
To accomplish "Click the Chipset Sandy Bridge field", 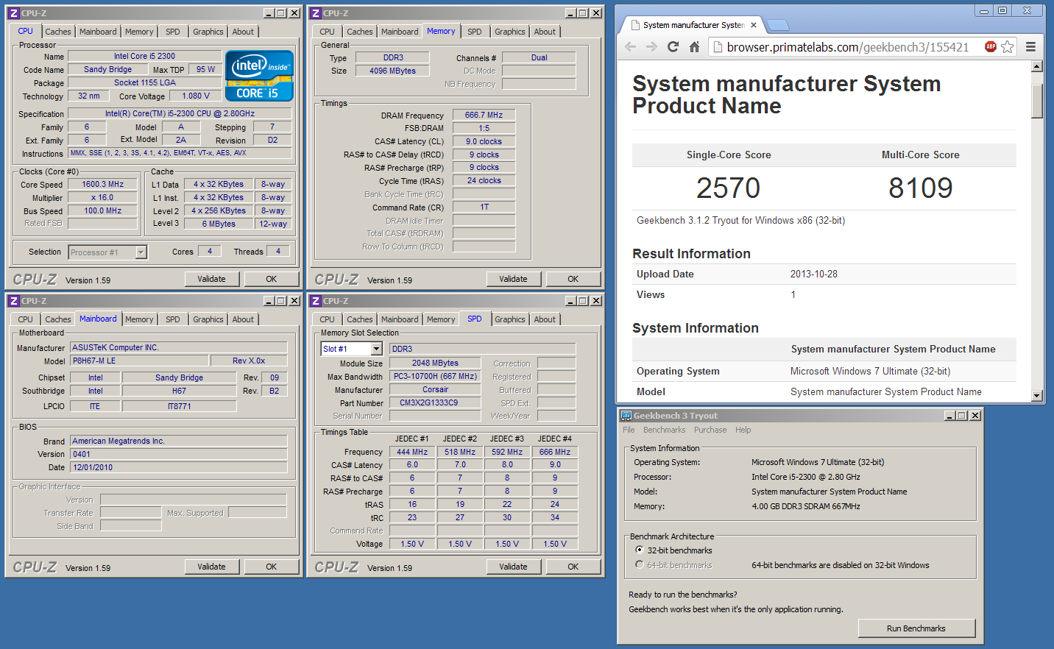I will pos(179,377).
